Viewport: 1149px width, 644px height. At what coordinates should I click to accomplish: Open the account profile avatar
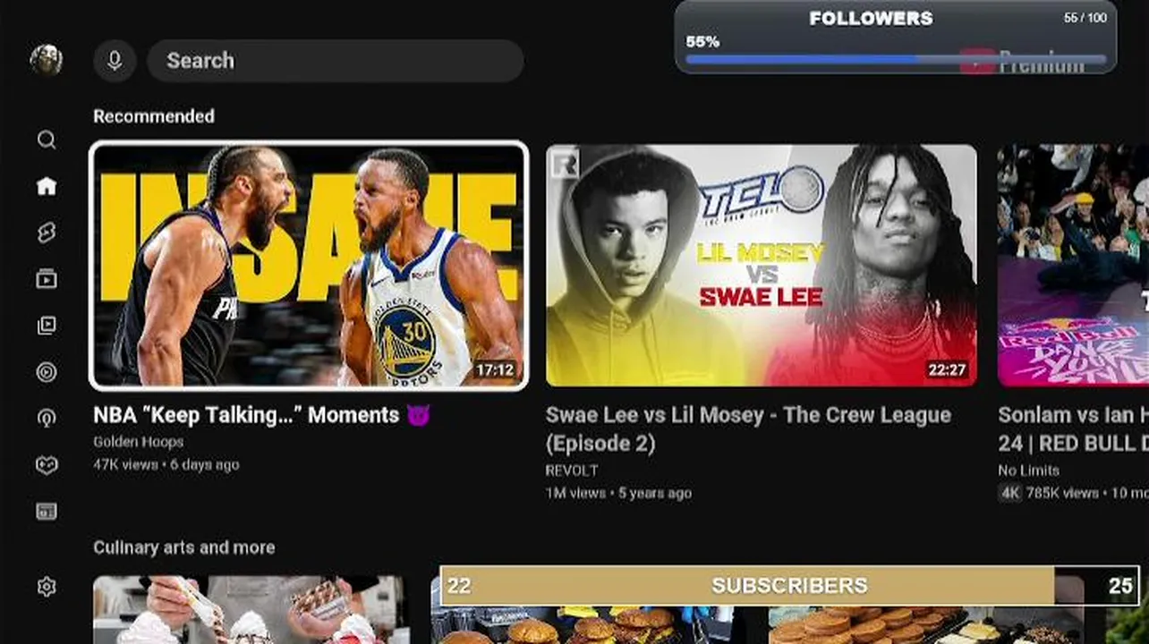(46, 60)
